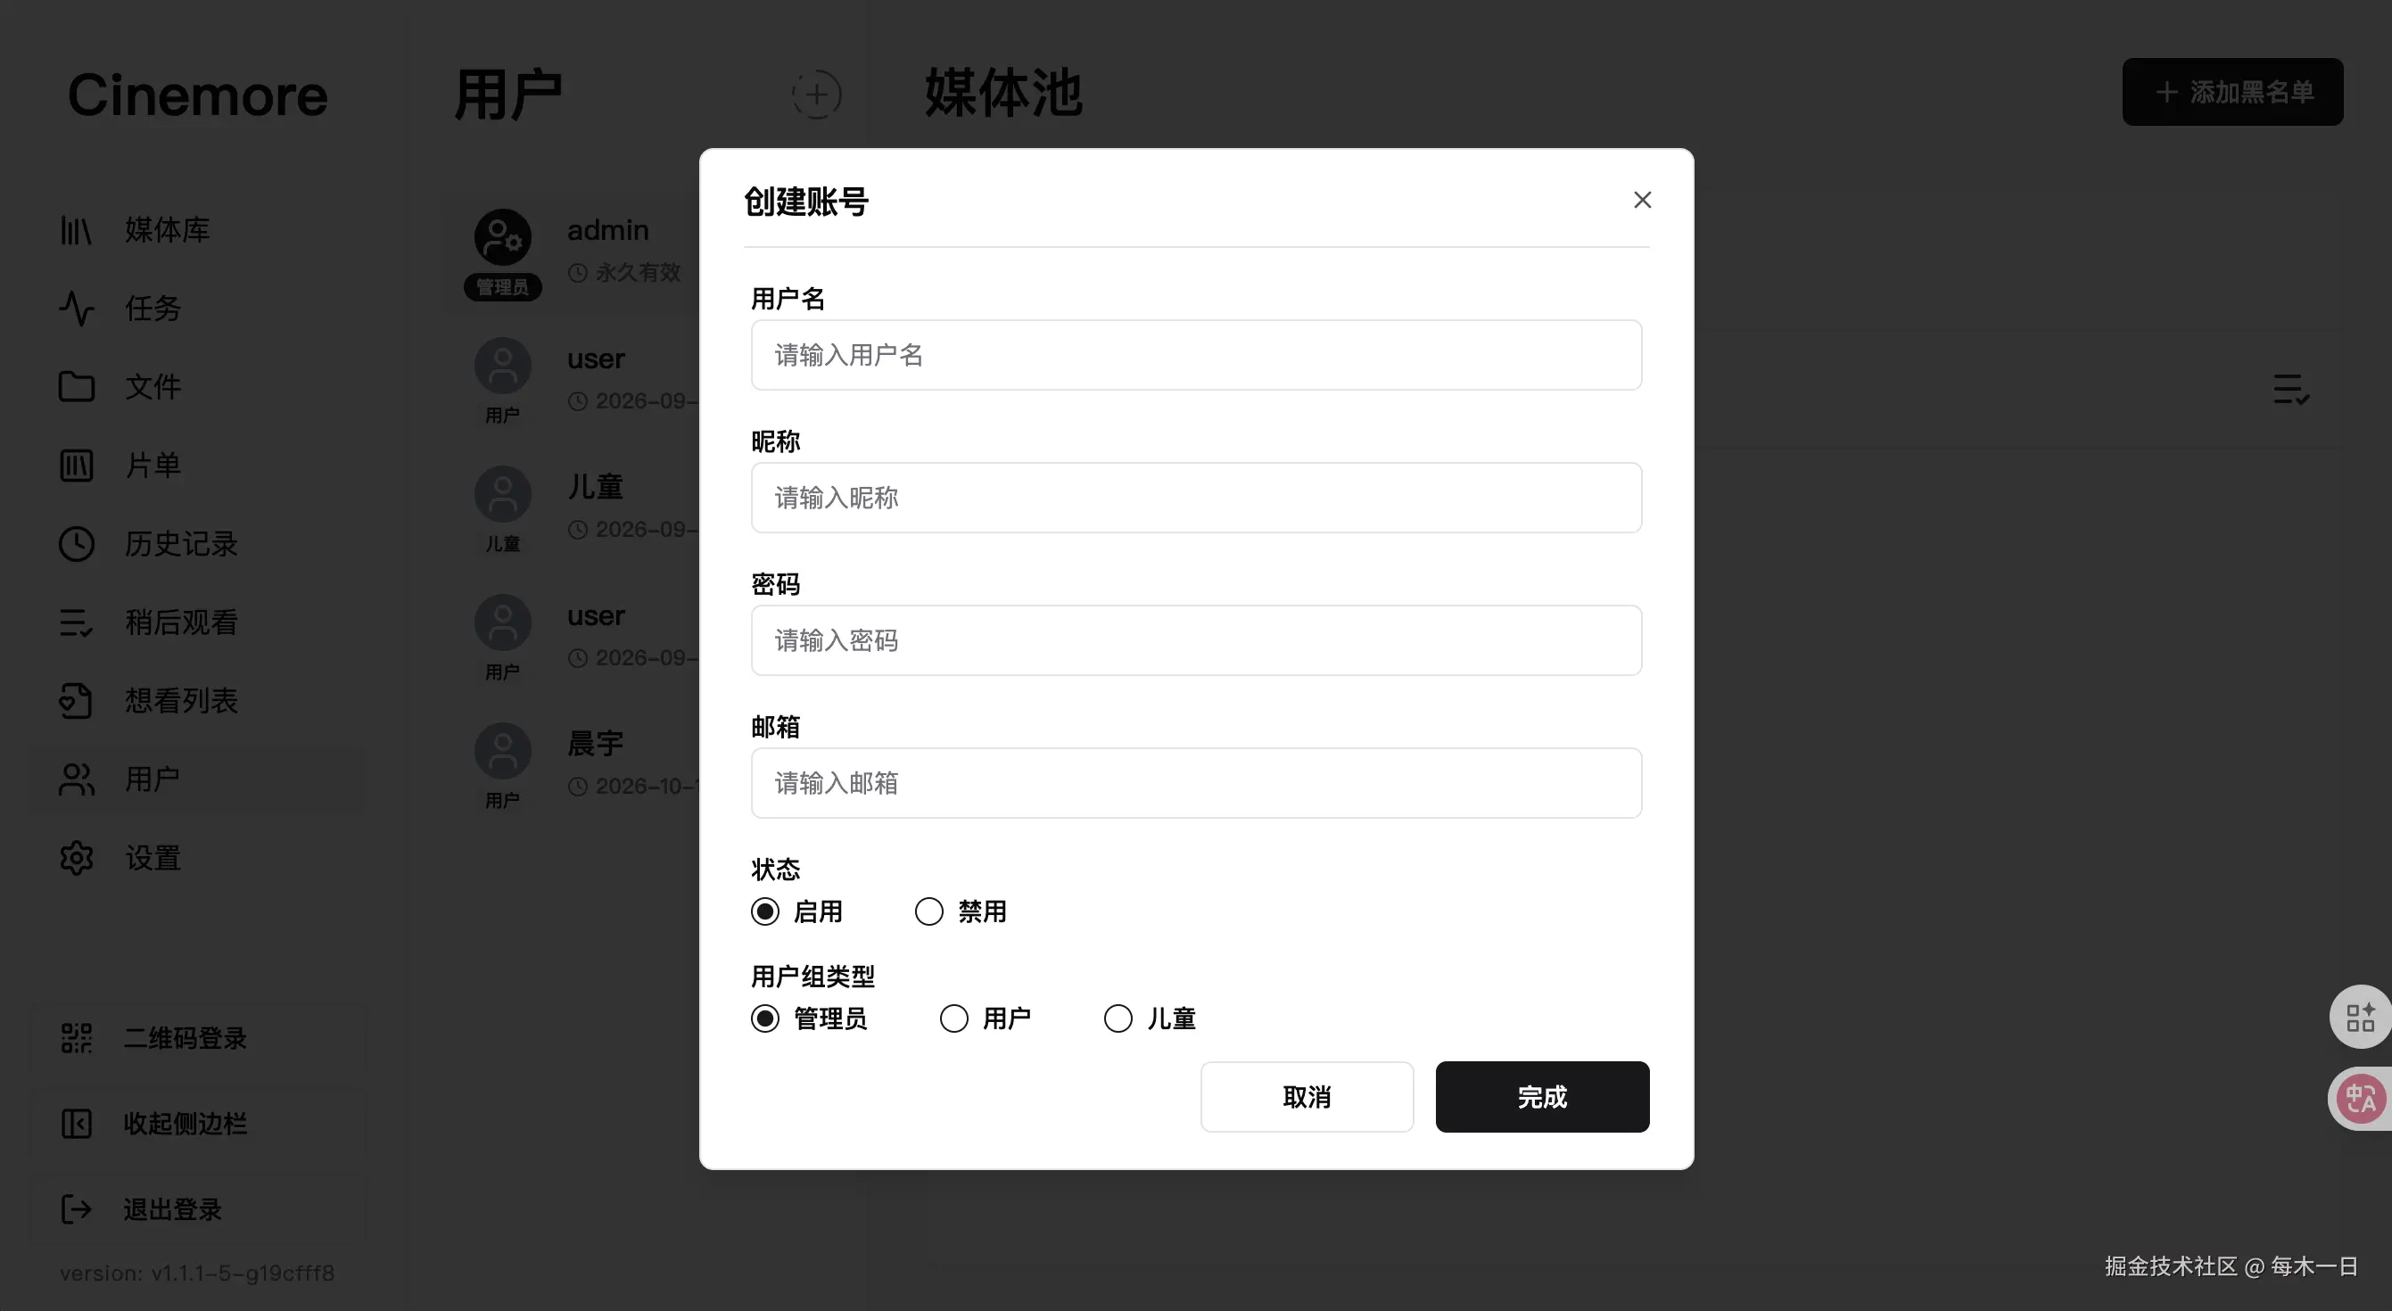Choose 管理员 as user group type

pyautogui.click(x=765, y=1018)
